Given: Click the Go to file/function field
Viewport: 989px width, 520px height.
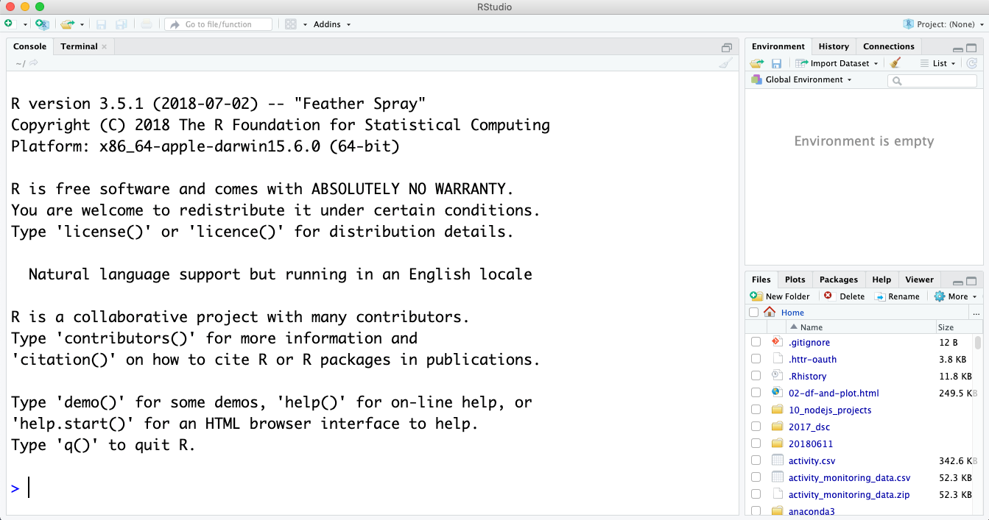Looking at the screenshot, I should pos(218,24).
